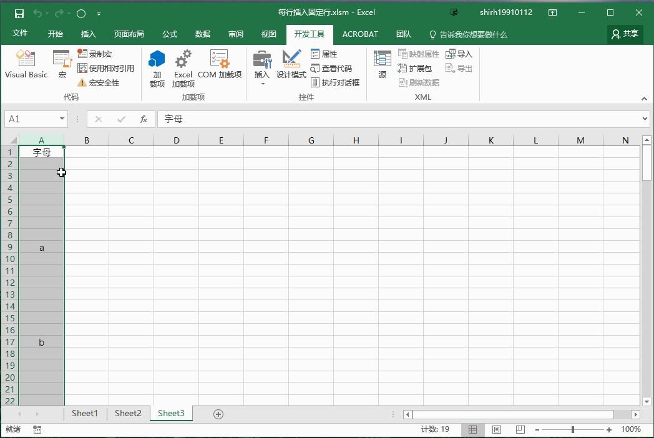Undo the last action
654x438 pixels.
[37, 13]
